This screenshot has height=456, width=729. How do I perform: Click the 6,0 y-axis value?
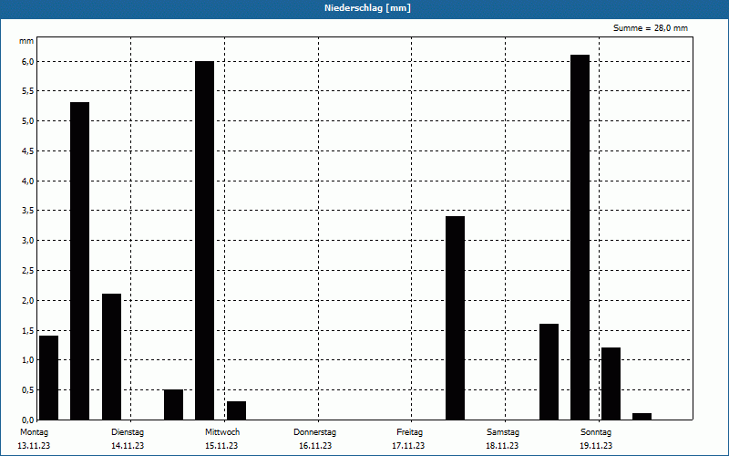point(28,61)
